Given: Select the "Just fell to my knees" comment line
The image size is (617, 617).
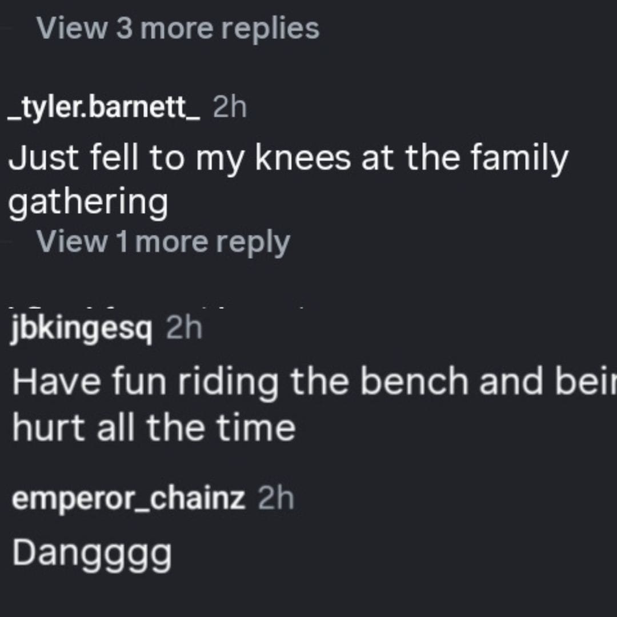Looking at the screenshot, I should tap(288, 159).
